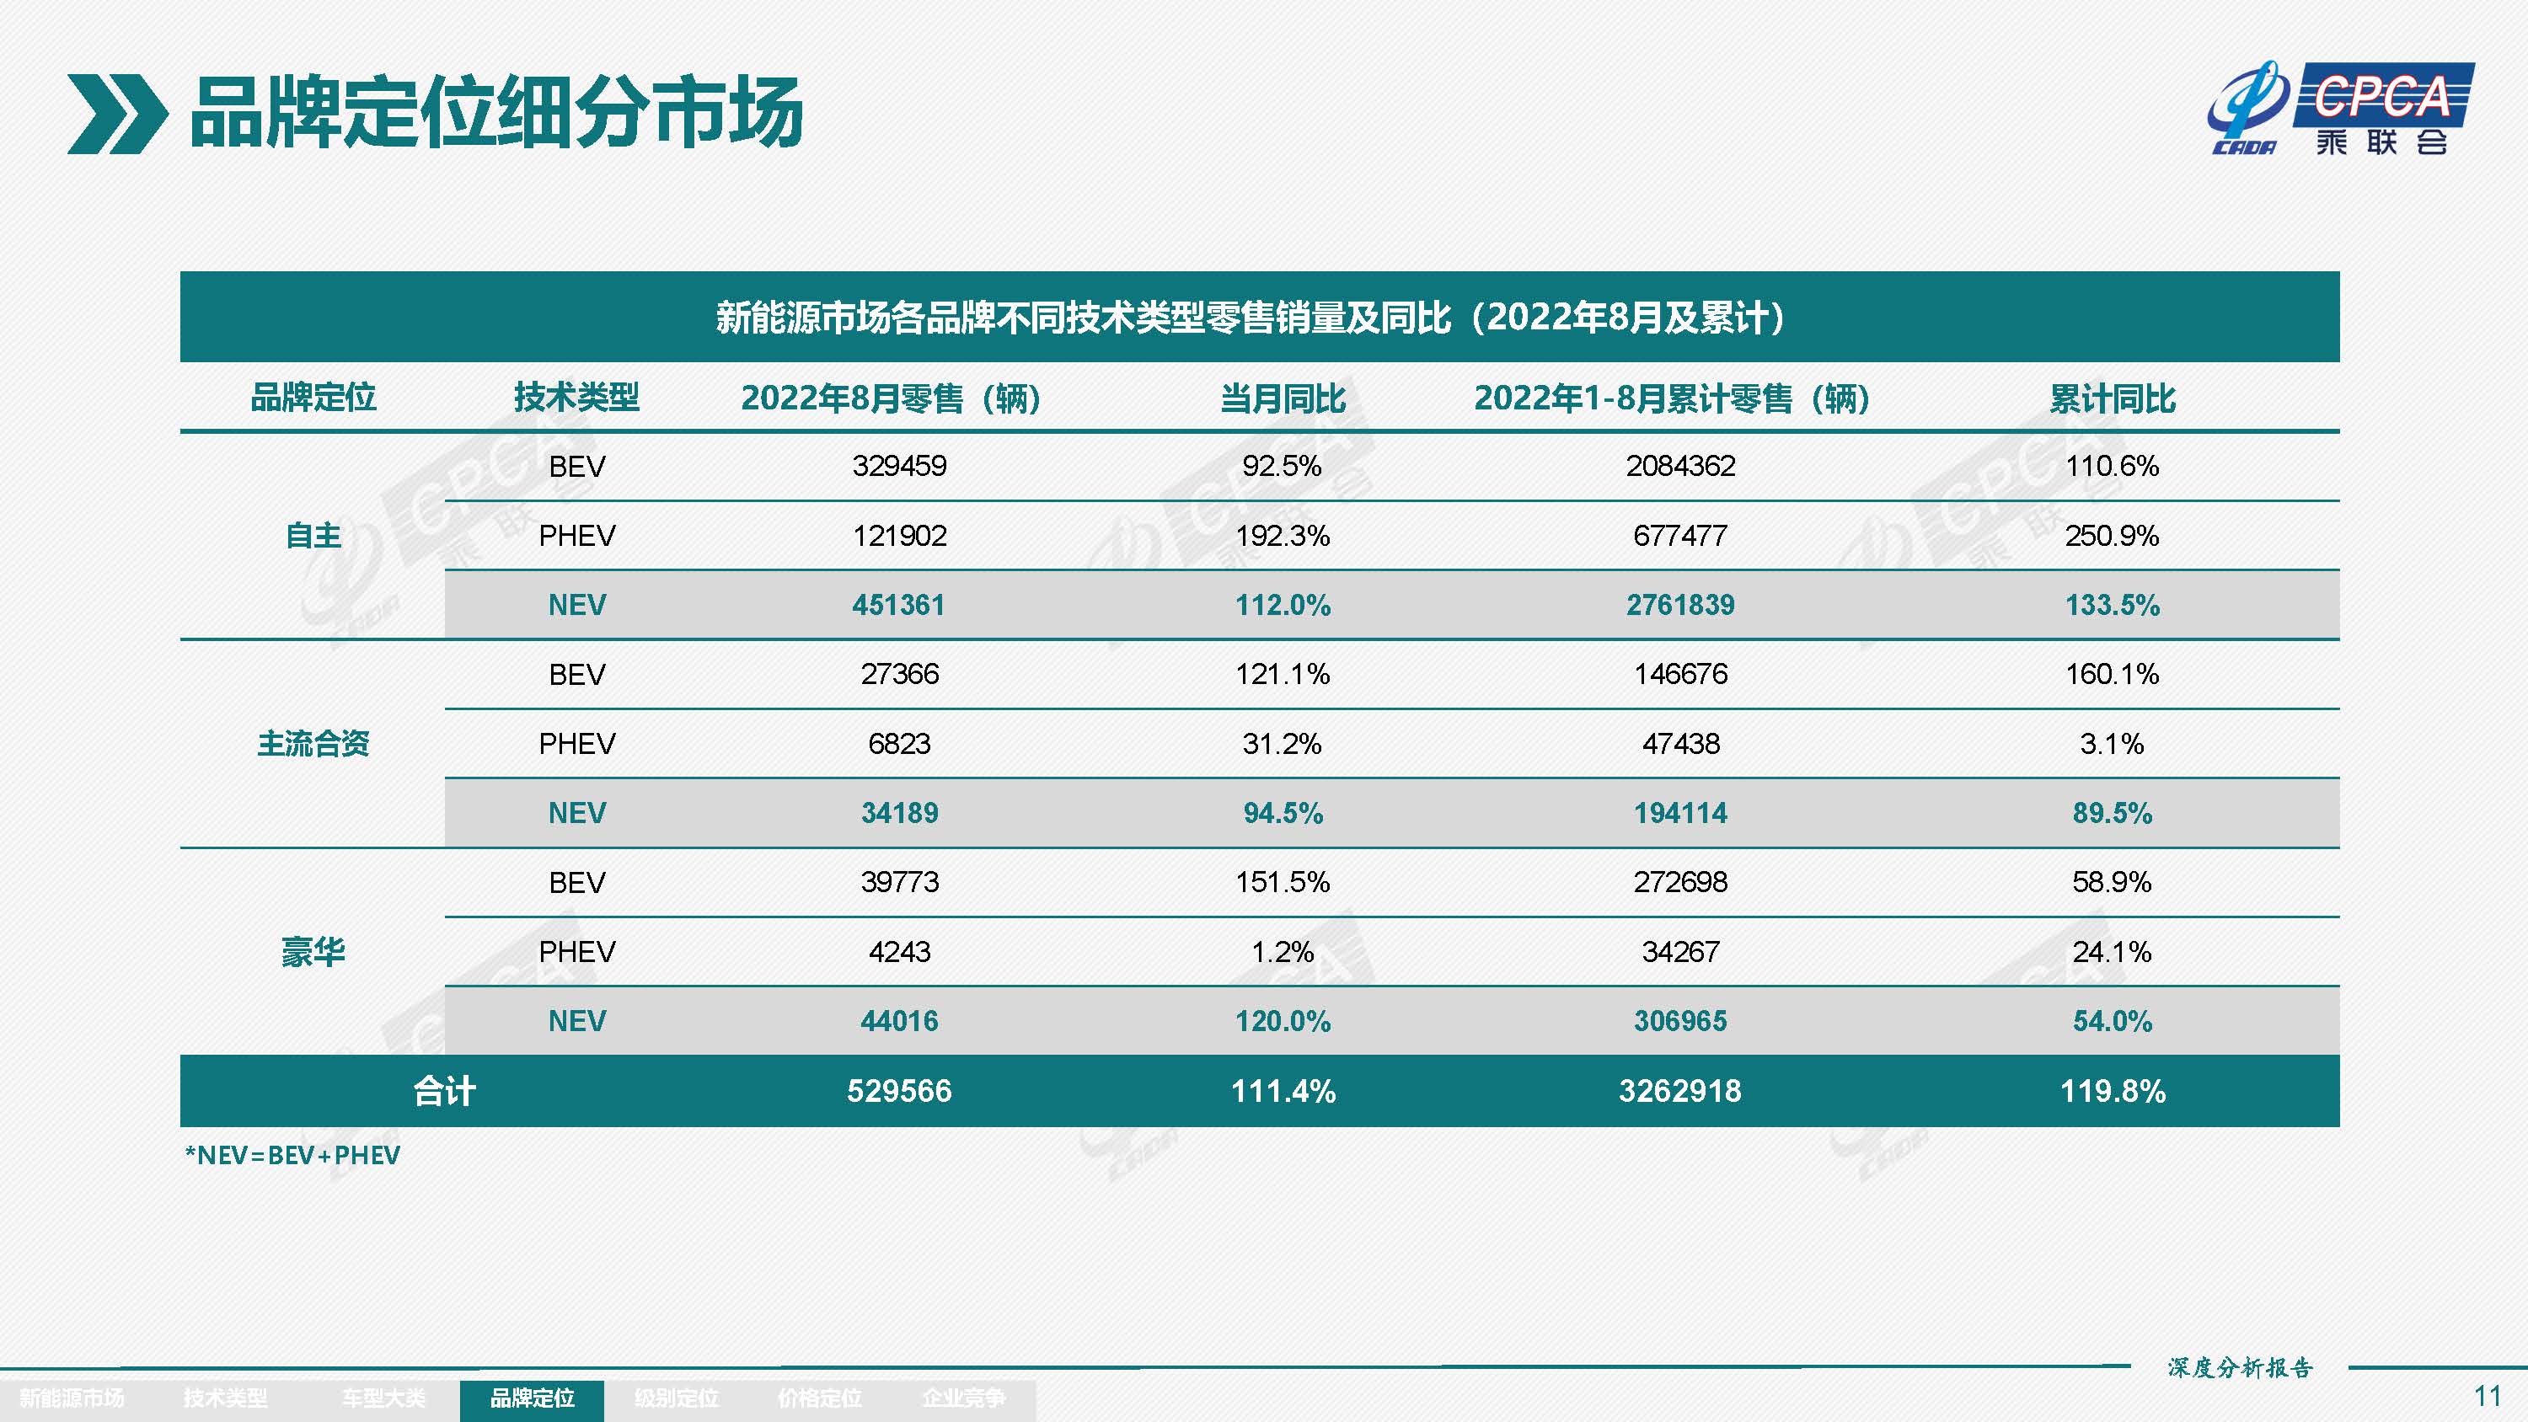Select cell value 34267
Viewport: 2528px width, 1422px height.
1680,952
